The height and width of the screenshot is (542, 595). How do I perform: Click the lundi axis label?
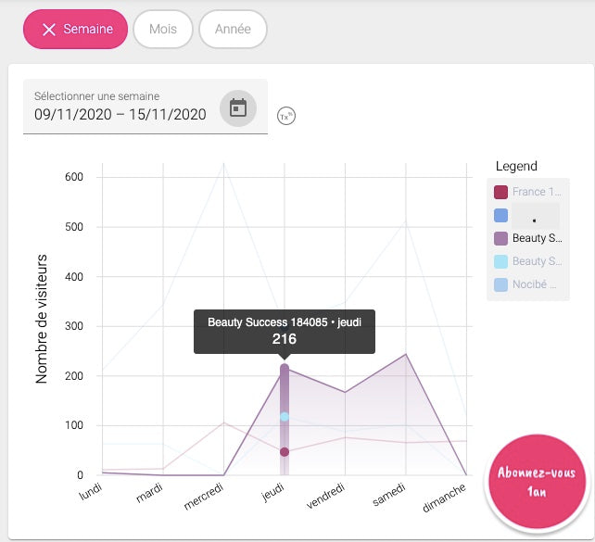point(90,491)
